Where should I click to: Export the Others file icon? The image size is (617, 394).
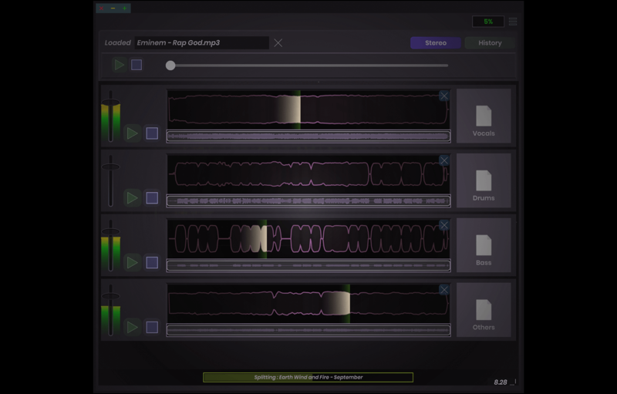coord(484,309)
